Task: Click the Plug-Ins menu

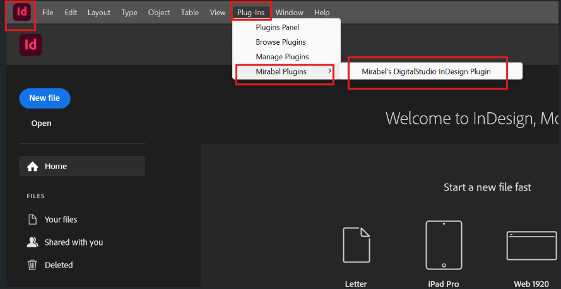Action: (x=251, y=13)
